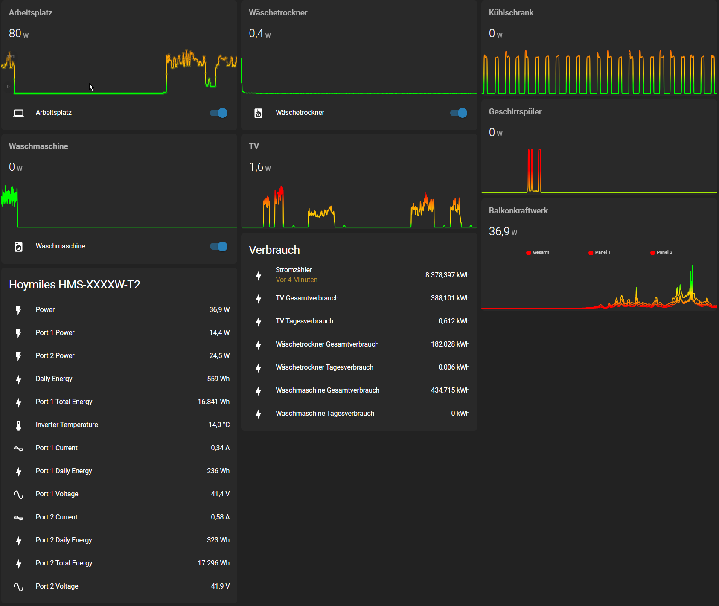Image resolution: width=719 pixels, height=606 pixels.
Task: Click the Port 2 Current icon
Action: click(18, 517)
